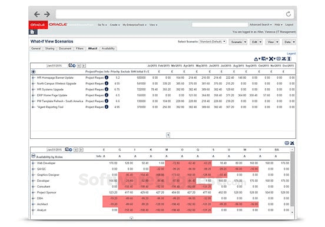
Task: Expand all project rows with plus icon
Action: tap(34, 72)
